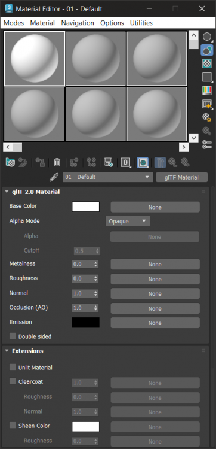
Task: Enable the Double sided checkbox
Action: [13, 336]
